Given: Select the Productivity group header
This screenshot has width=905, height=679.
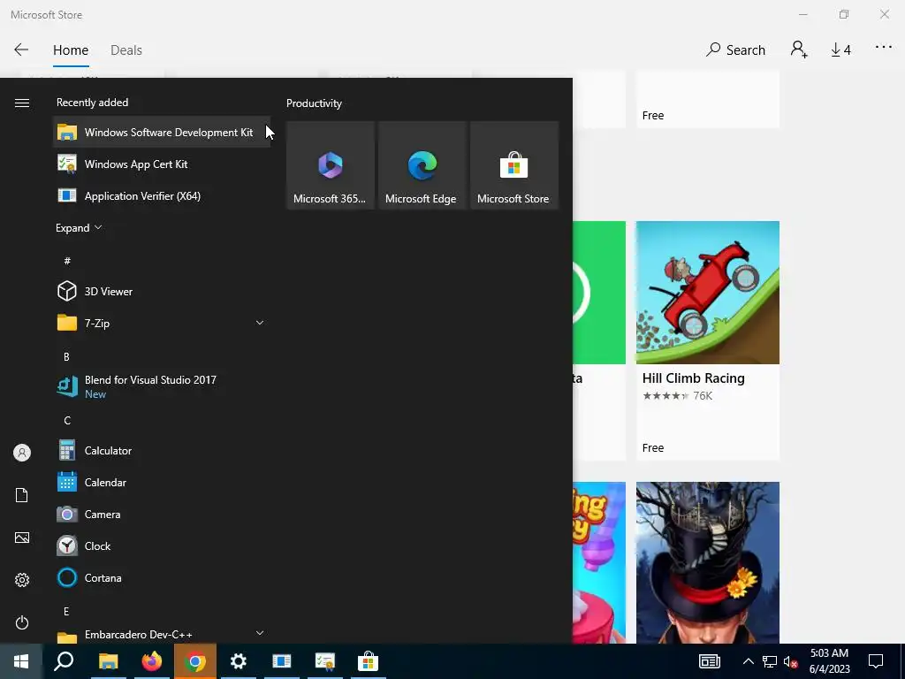Looking at the screenshot, I should click(314, 103).
